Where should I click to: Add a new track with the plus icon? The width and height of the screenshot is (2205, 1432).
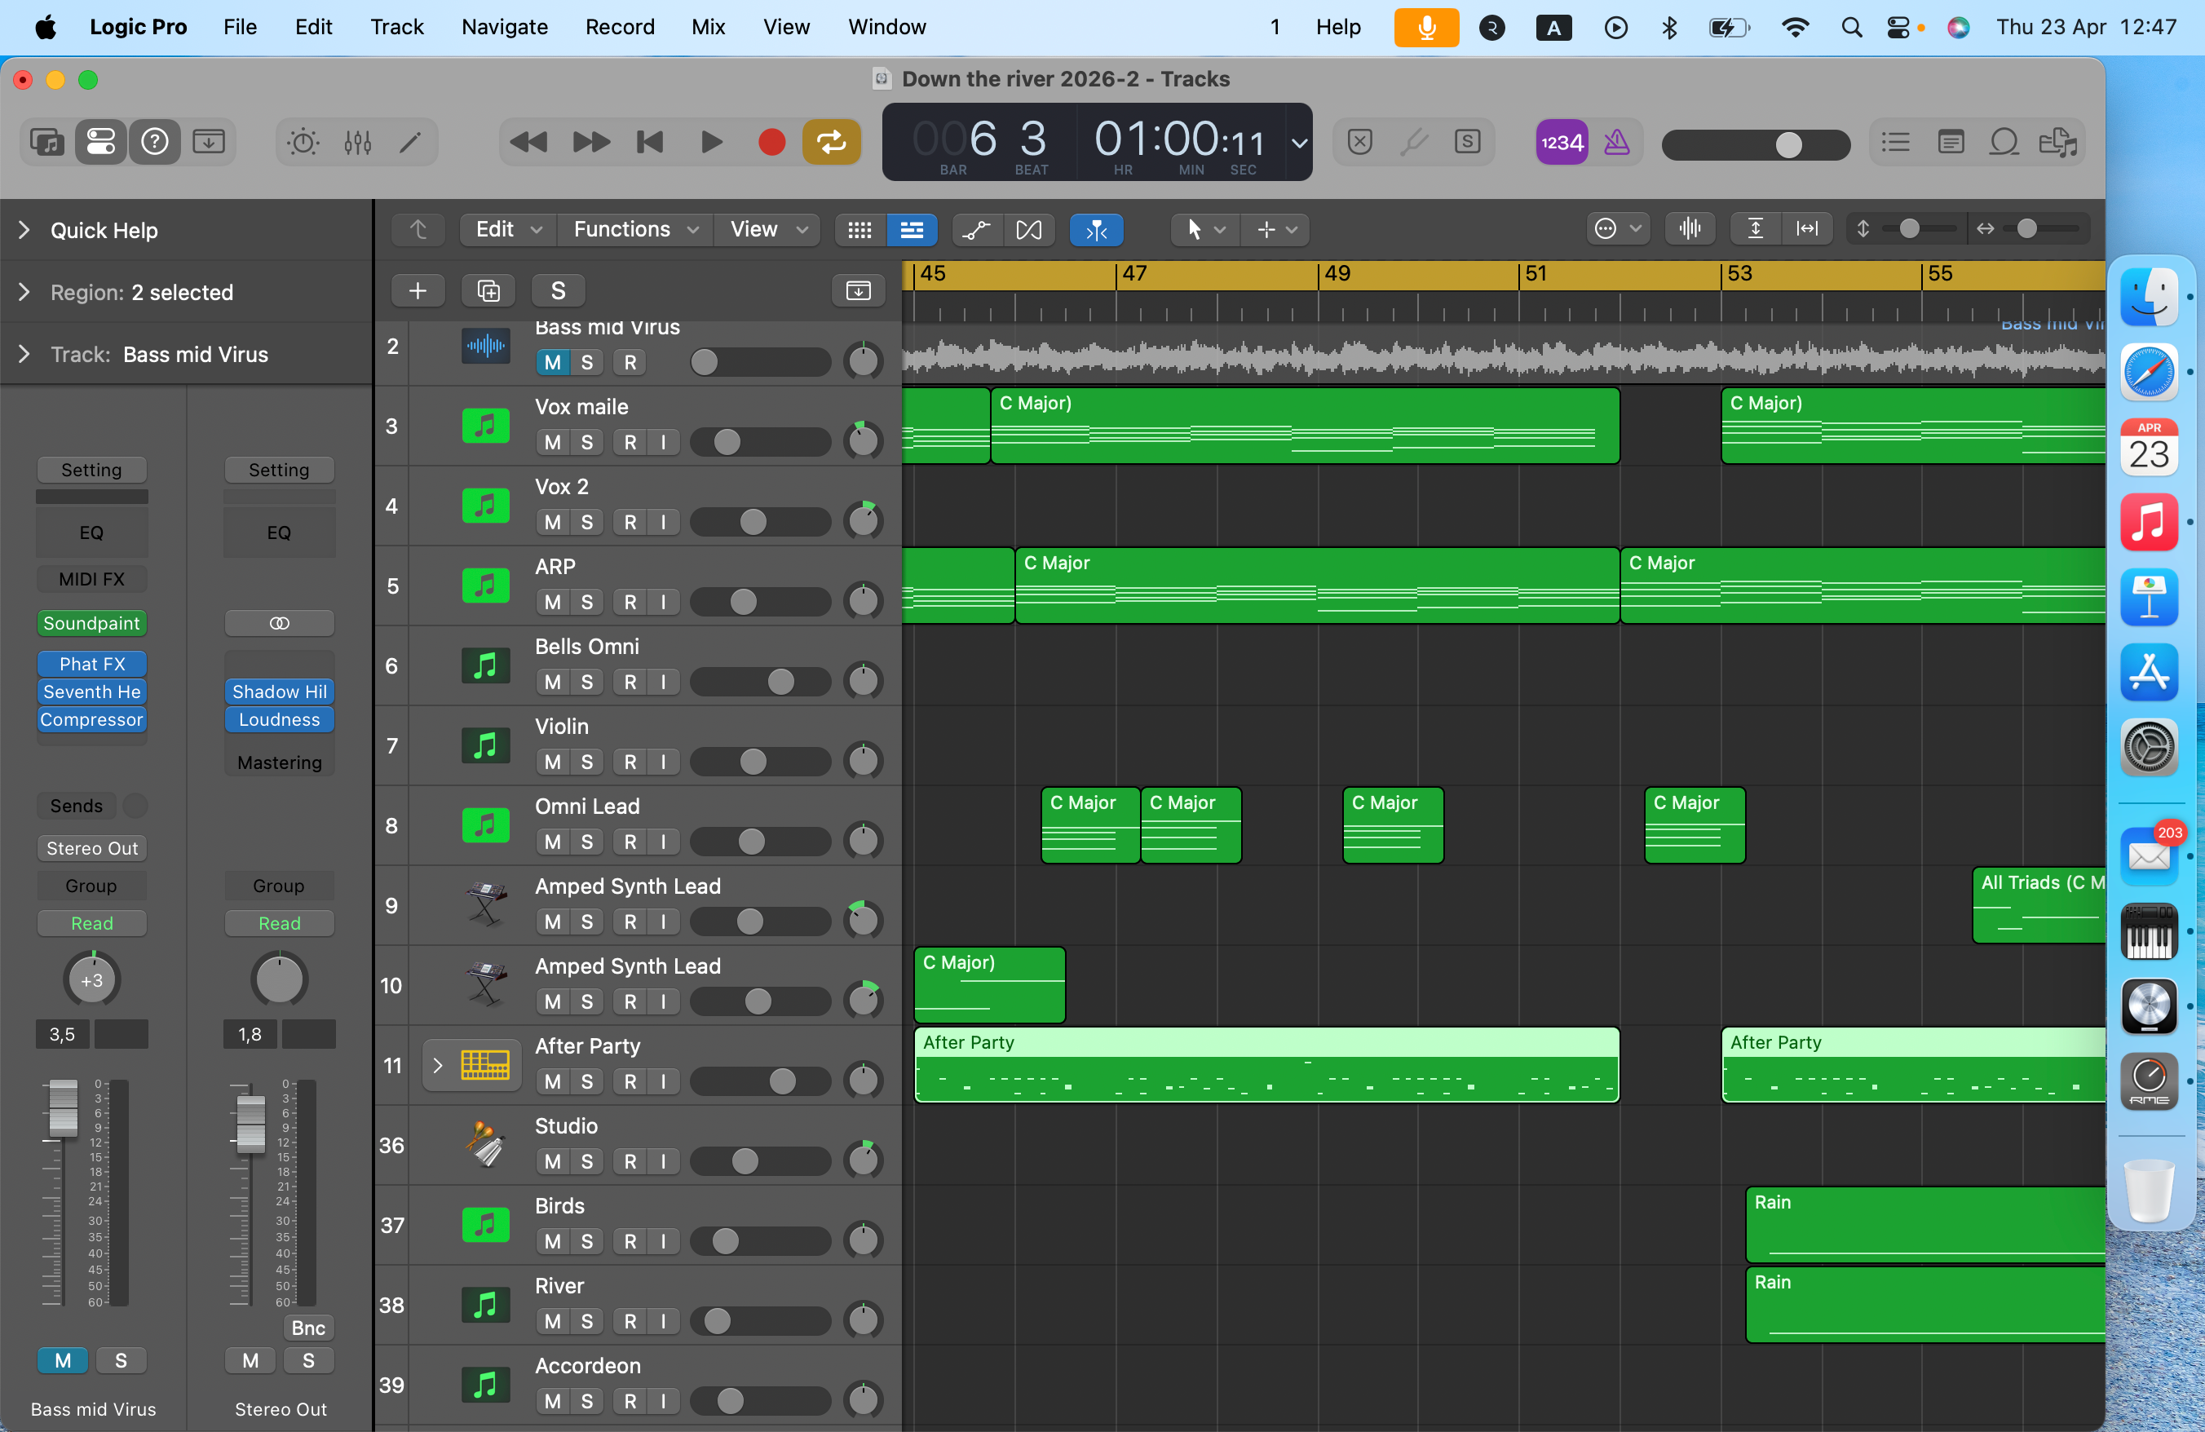tap(418, 290)
